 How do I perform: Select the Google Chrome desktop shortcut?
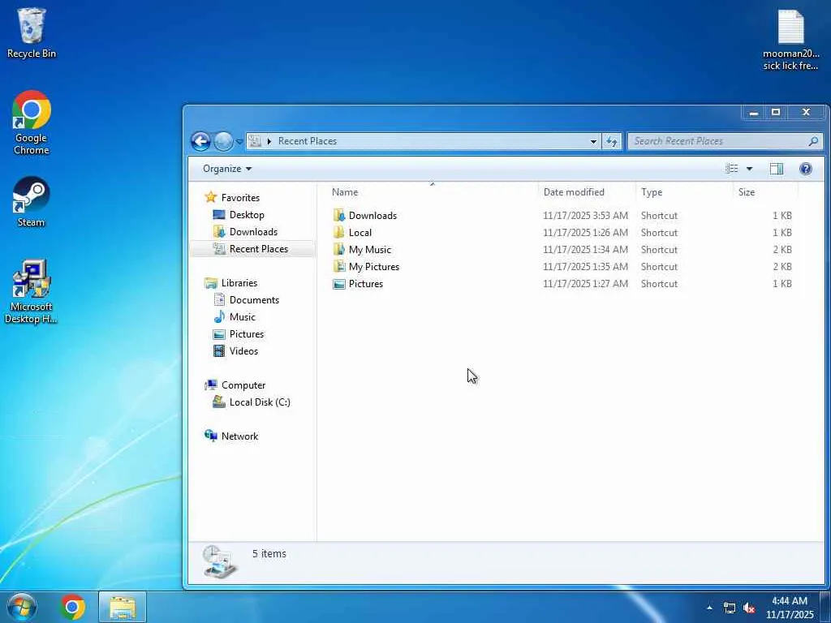[x=32, y=122]
